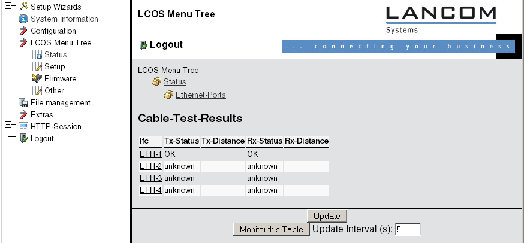
Task: Expand the Setup Wizards tree node
Action: tap(8, 6)
